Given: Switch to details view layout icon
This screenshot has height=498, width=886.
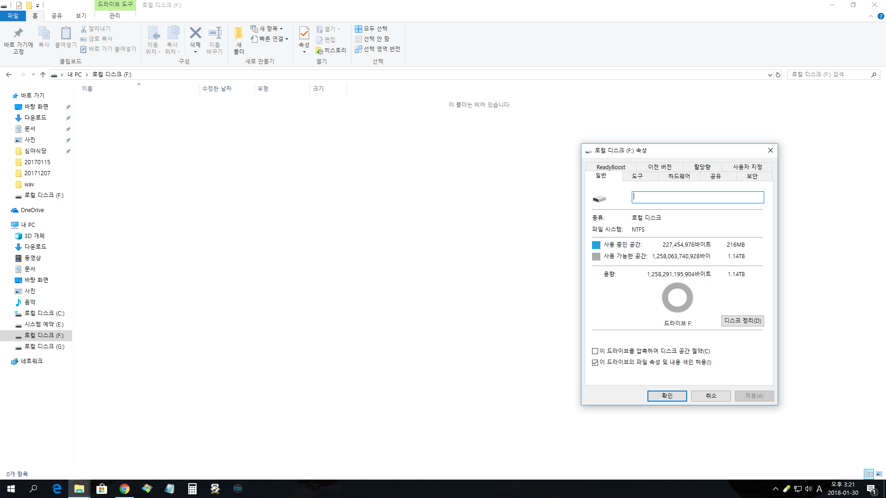Looking at the screenshot, I should (x=869, y=474).
